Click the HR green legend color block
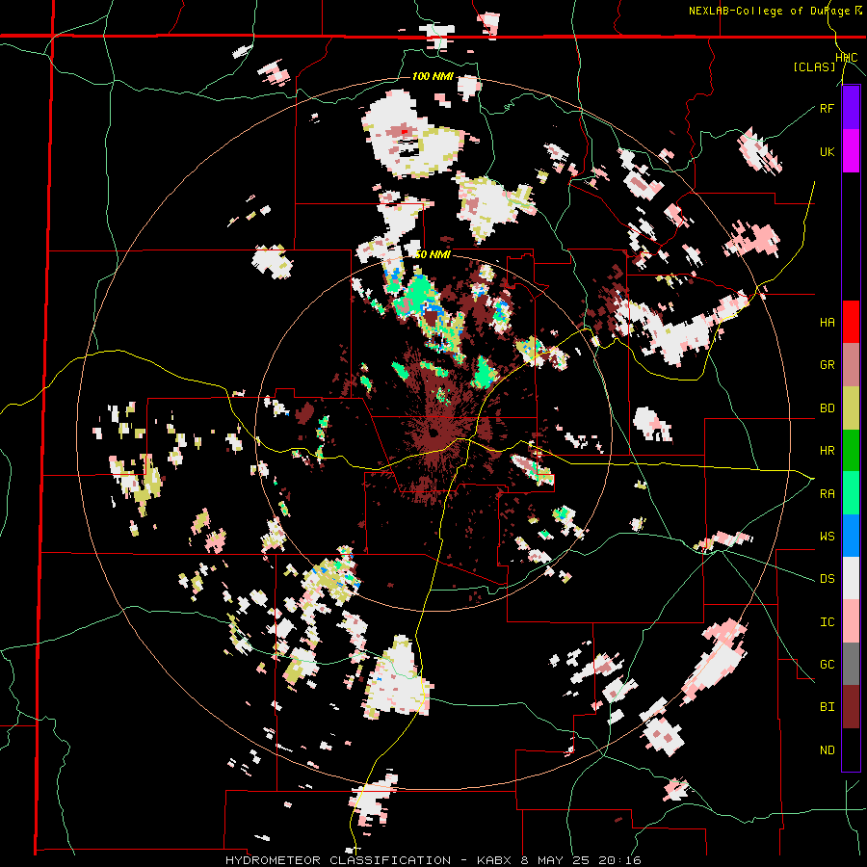Screen dimensions: 867x867 click(851, 450)
